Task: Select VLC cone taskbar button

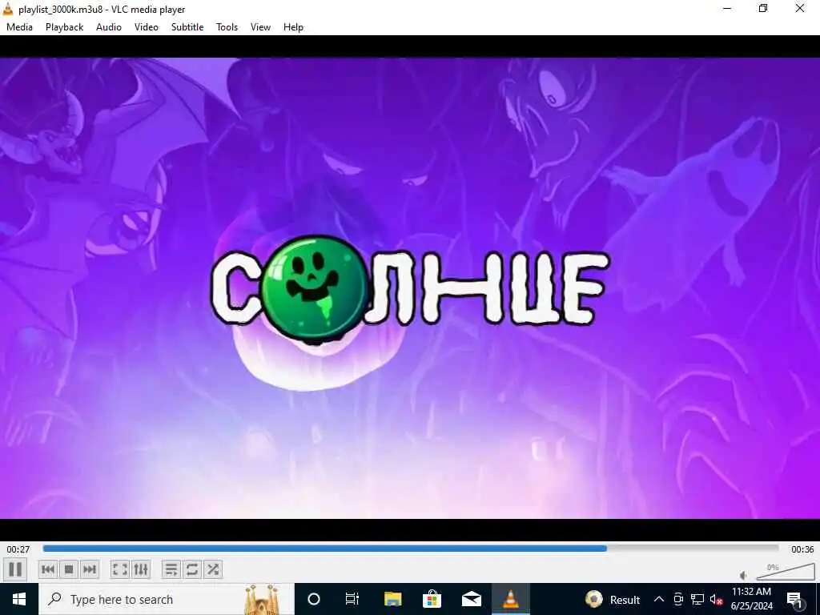Action: (x=511, y=599)
